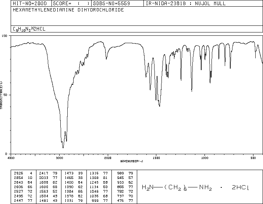
Task: Click peak table entry 792
Action: click(x=120, y=191)
